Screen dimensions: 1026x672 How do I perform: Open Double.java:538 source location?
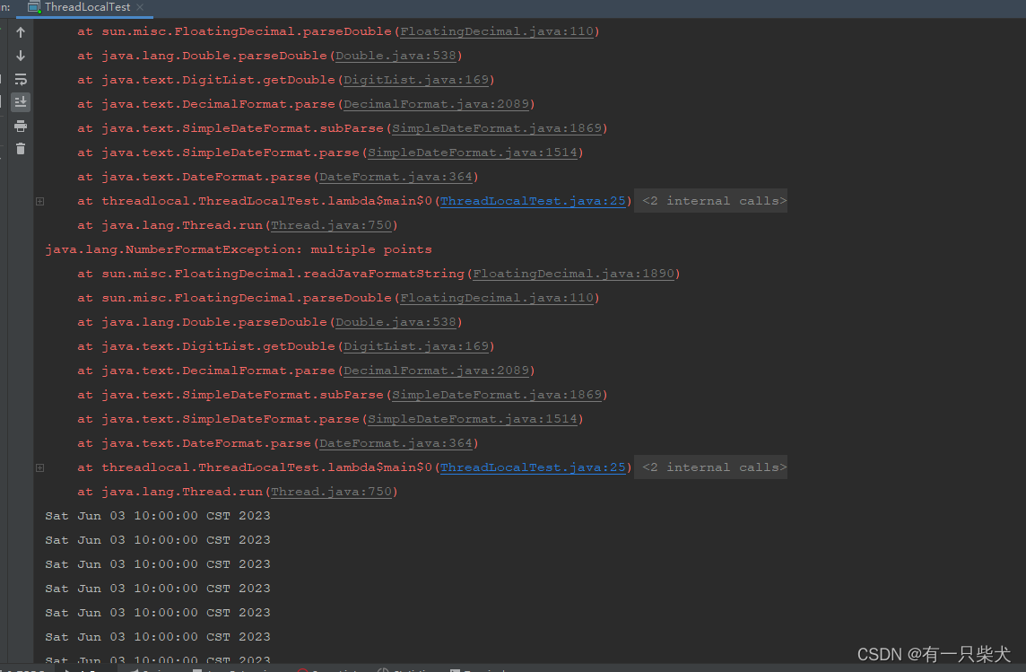[x=396, y=321]
